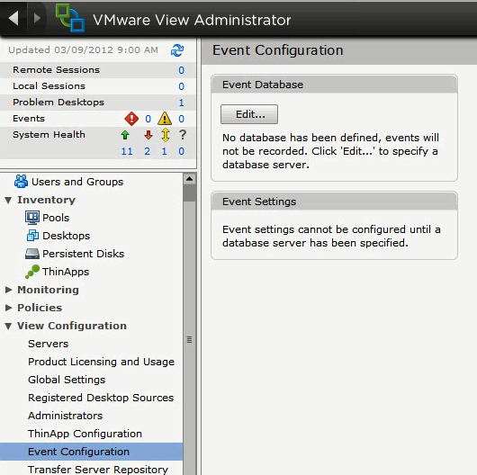This screenshot has height=475, width=477.
Task: Refresh the dashboard status with refresh icon
Action: (x=177, y=50)
